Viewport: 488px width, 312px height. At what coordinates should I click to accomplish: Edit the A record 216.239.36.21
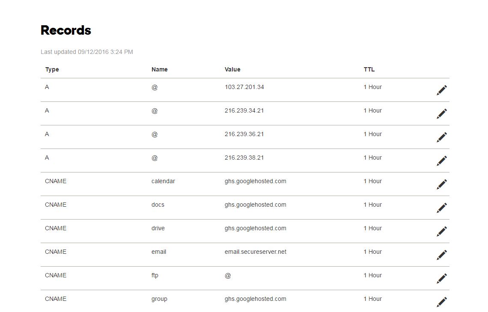tap(442, 137)
